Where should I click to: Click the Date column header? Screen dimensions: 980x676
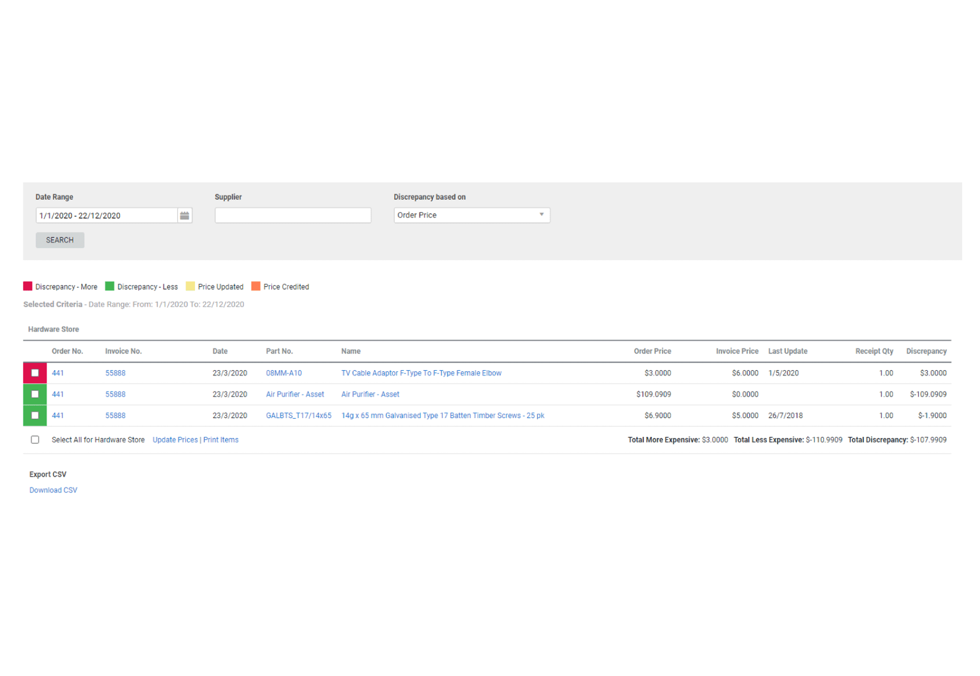pos(220,351)
